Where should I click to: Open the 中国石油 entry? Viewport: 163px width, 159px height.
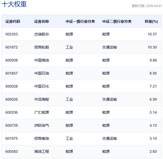point(42,73)
